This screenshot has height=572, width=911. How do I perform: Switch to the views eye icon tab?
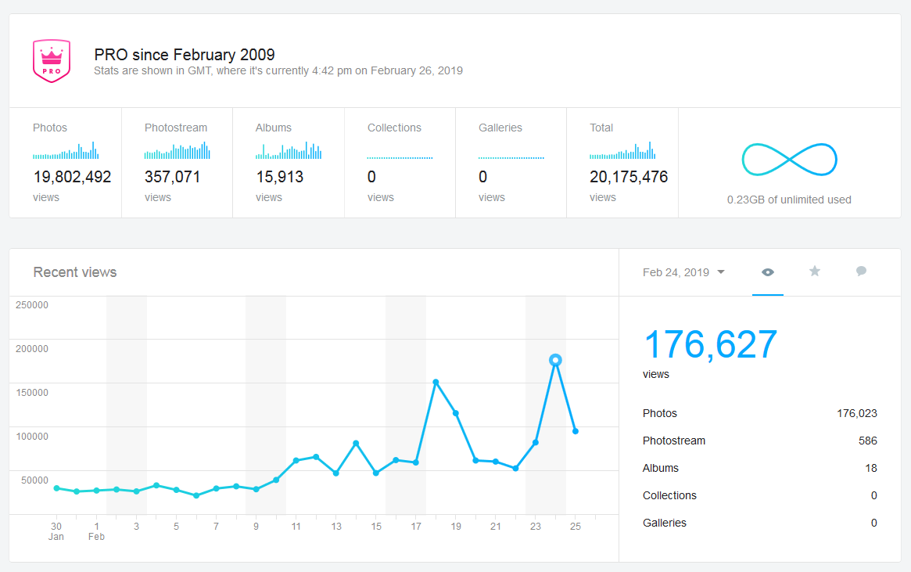pos(768,272)
